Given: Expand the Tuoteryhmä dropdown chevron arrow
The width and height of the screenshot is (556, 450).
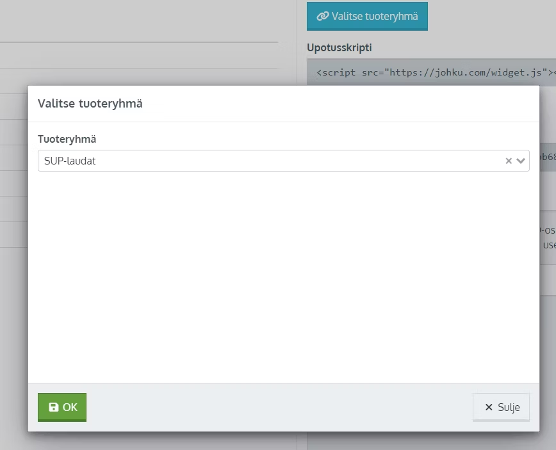Looking at the screenshot, I should pos(521,161).
